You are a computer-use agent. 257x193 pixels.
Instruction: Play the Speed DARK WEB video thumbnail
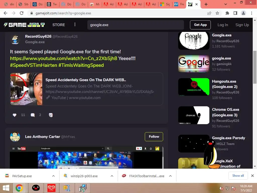(26, 89)
